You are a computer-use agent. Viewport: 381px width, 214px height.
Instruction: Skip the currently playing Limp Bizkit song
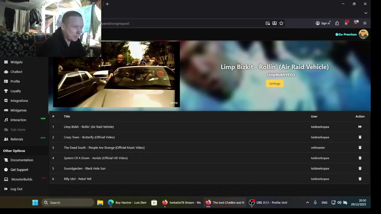(x=360, y=127)
